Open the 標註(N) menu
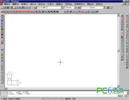The image size is (130, 100). point(90,4)
